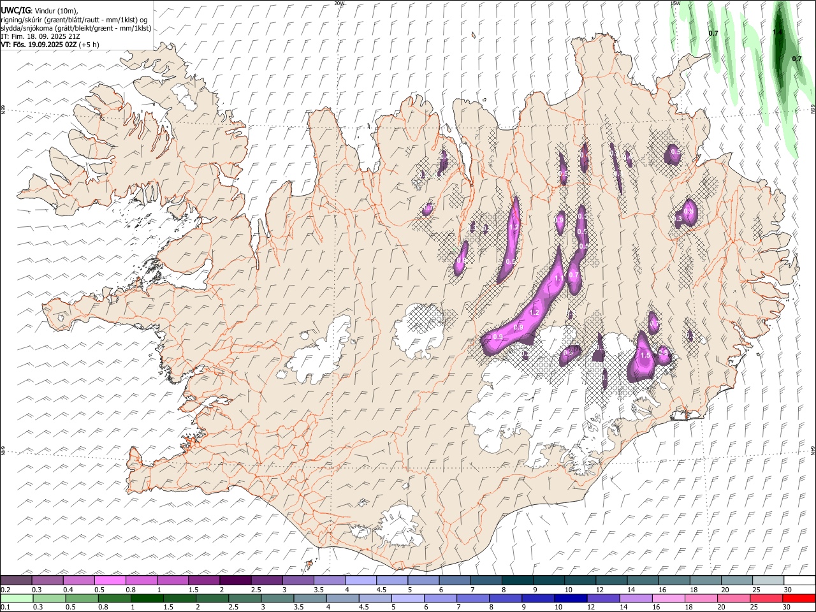The width and height of the screenshot is (816, 612).
Task: Click the '0.2' label of the upper legend row
Action: pos(5,589)
